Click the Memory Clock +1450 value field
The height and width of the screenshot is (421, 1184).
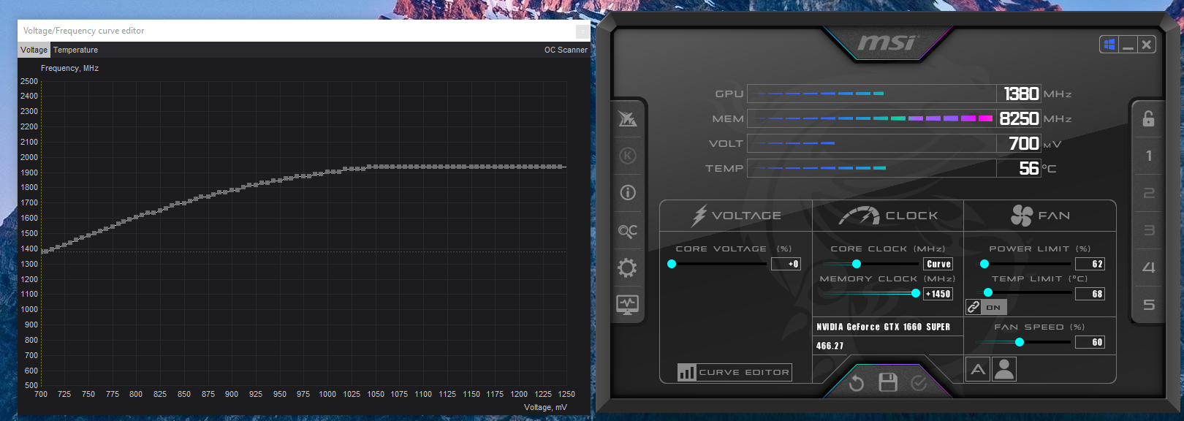pos(938,294)
